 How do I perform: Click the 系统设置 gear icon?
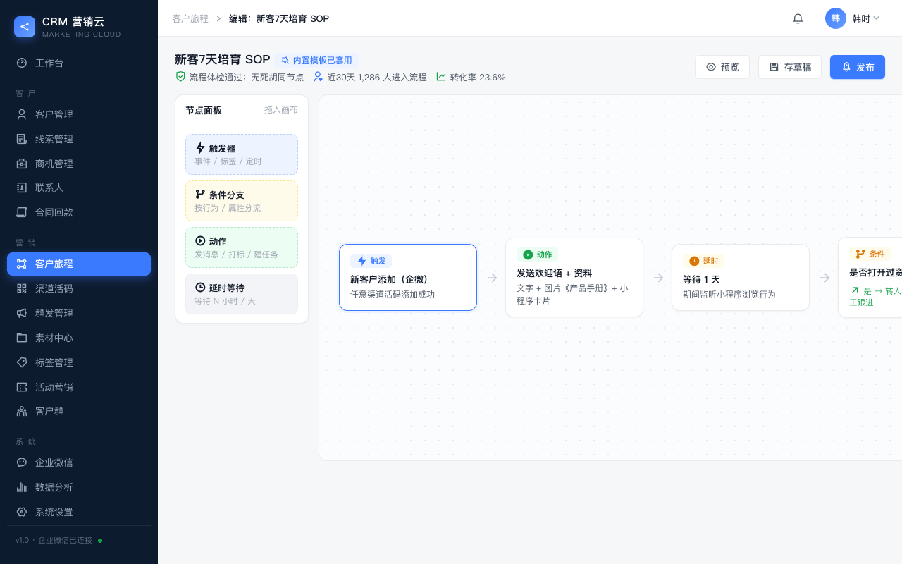[x=22, y=512]
